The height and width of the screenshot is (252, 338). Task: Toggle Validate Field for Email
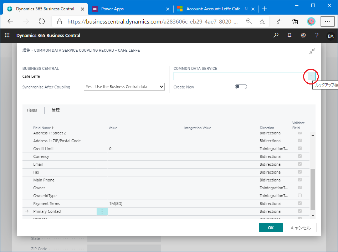click(299, 164)
